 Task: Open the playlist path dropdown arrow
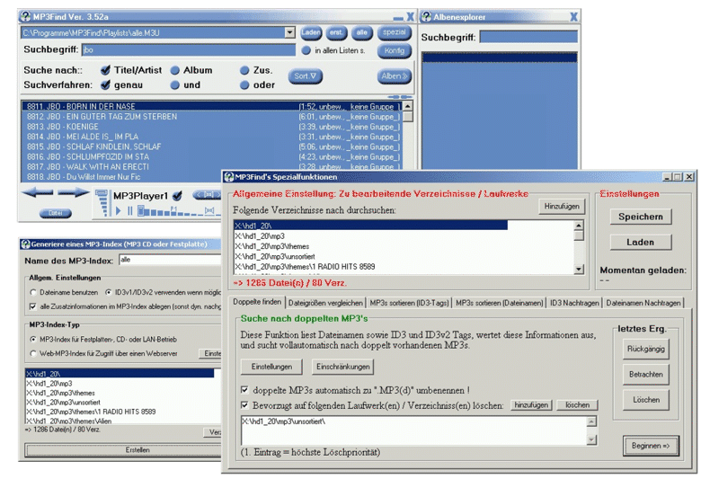pyautogui.click(x=290, y=32)
